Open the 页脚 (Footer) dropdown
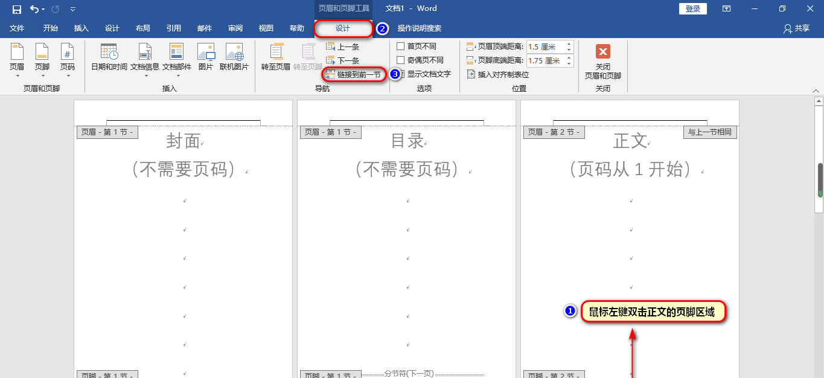The image size is (824, 378). (x=42, y=59)
